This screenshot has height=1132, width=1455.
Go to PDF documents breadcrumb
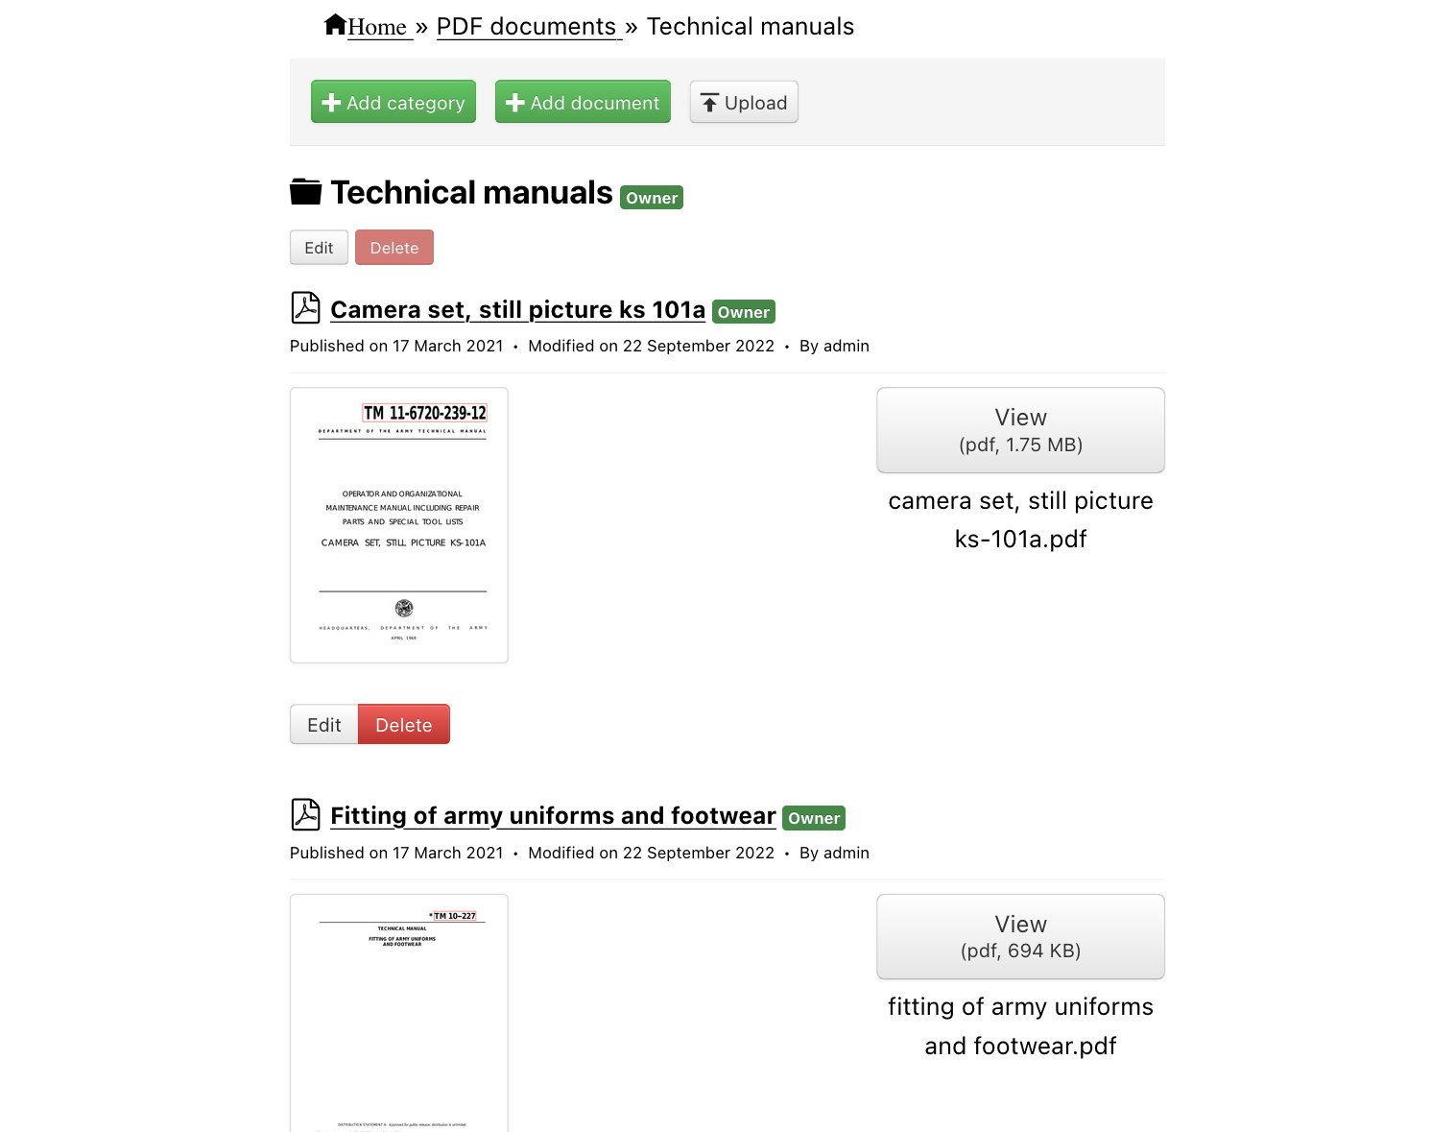click(526, 27)
